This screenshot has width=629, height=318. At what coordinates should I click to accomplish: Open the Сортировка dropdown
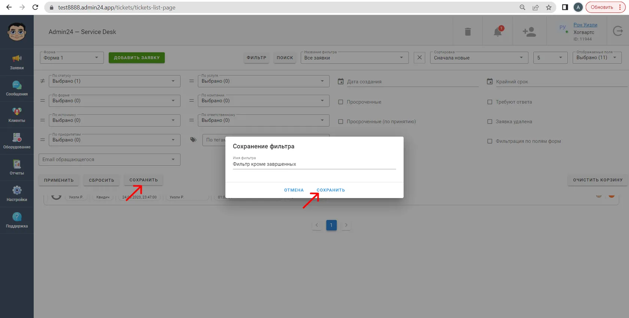(x=479, y=58)
